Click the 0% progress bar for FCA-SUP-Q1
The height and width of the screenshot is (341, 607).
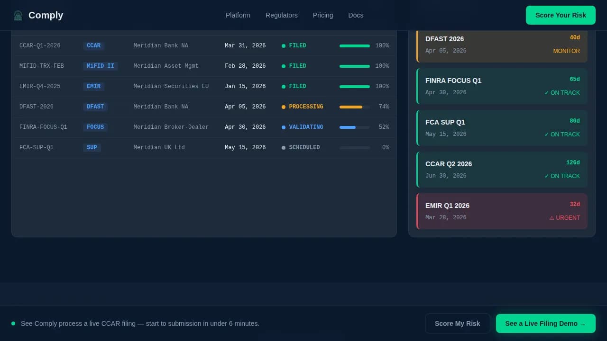[x=355, y=148]
